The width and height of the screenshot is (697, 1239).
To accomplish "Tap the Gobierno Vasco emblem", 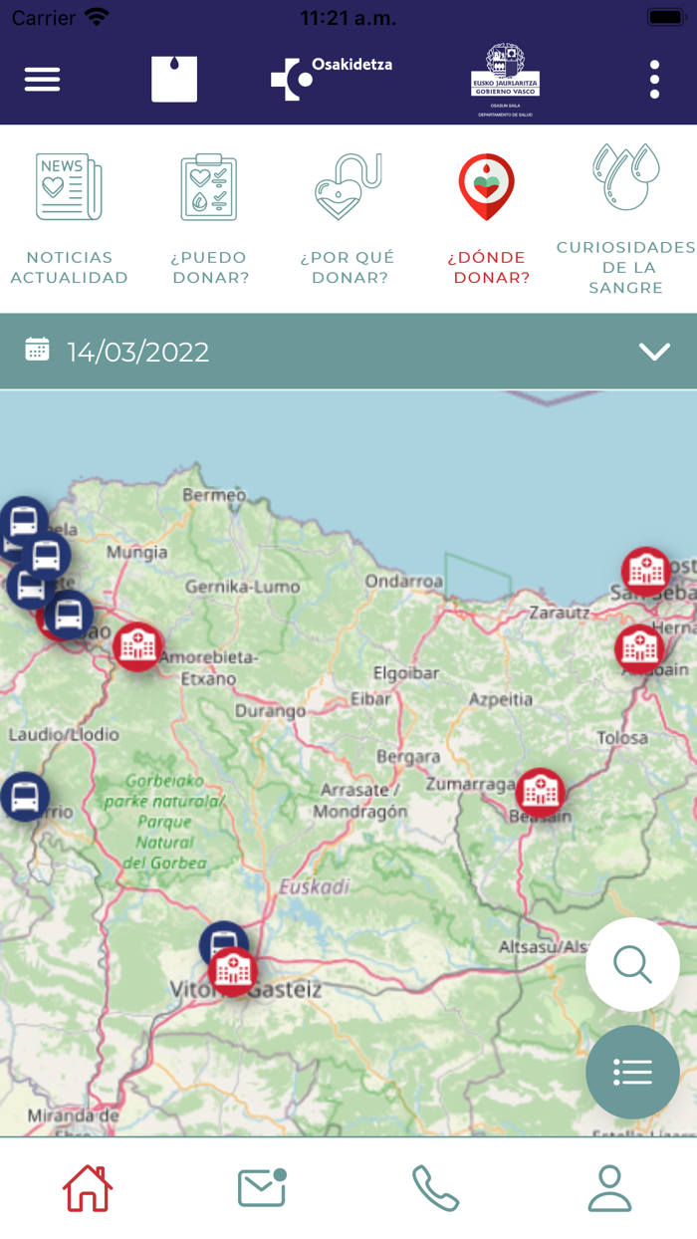I will tap(506, 80).
